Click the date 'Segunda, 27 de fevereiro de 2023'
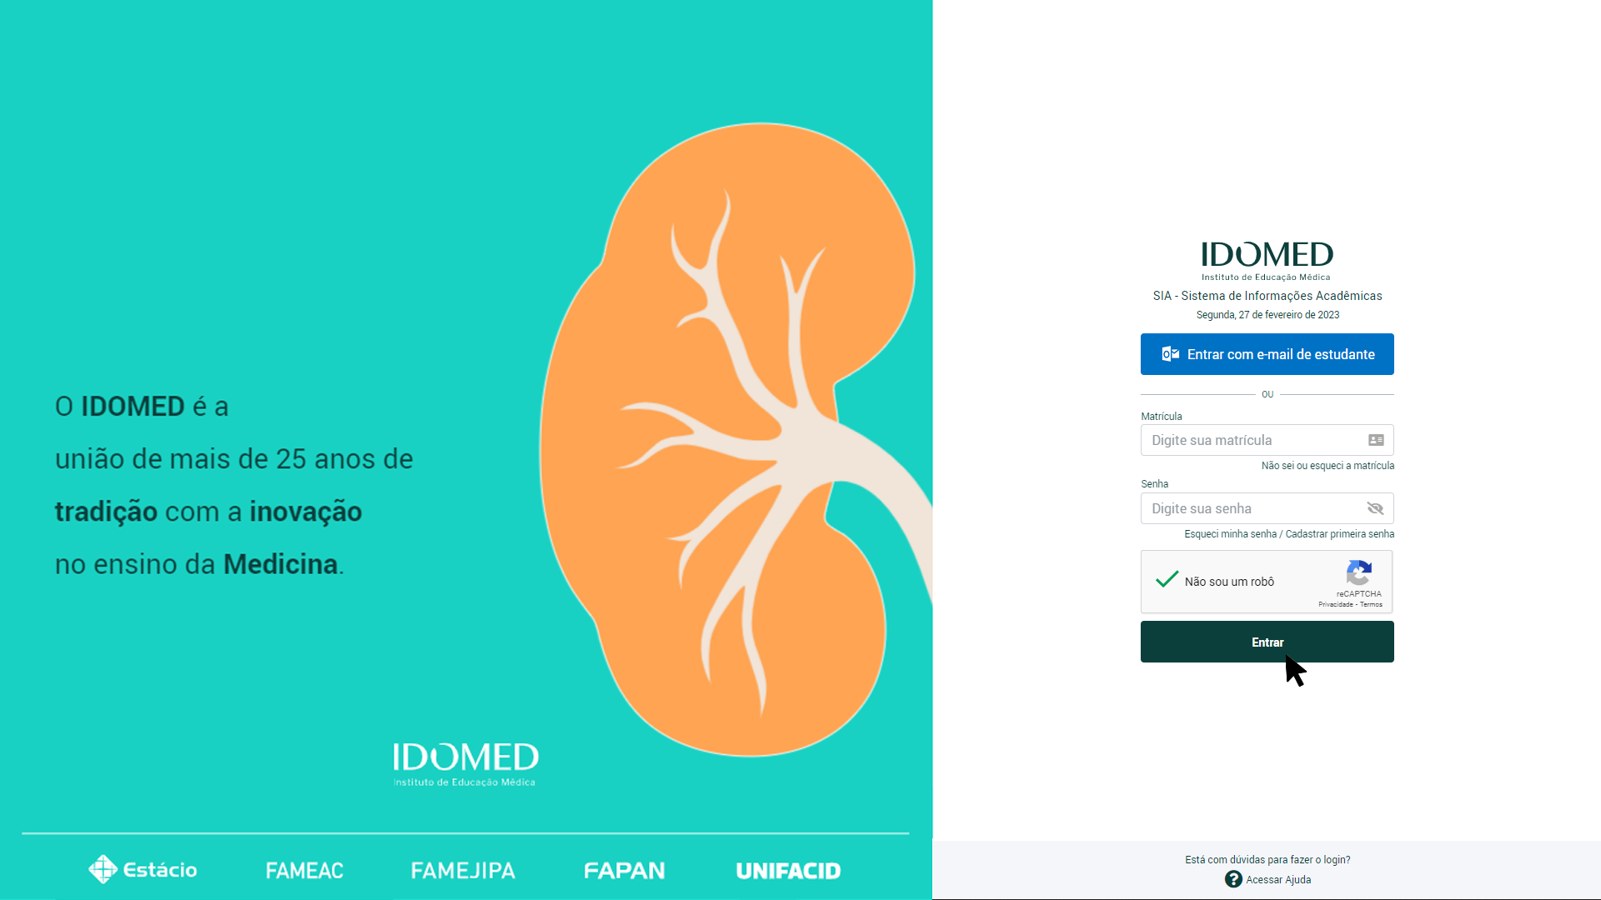The height and width of the screenshot is (900, 1601). [1267, 315]
